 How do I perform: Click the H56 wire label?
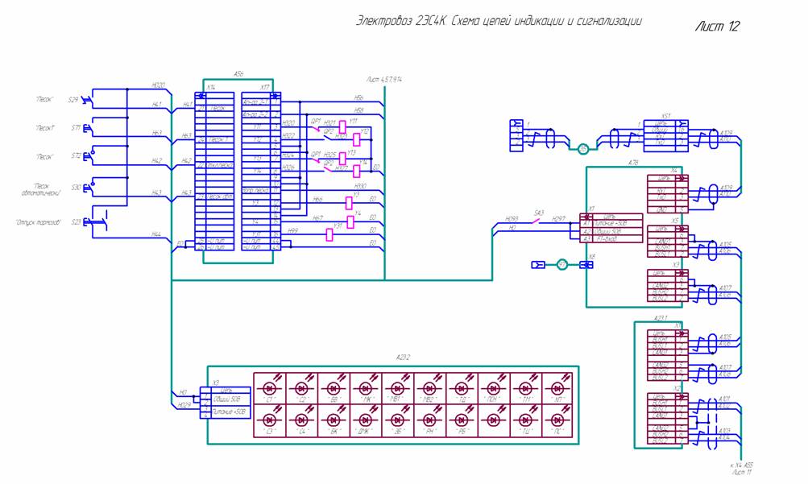pos(358,97)
